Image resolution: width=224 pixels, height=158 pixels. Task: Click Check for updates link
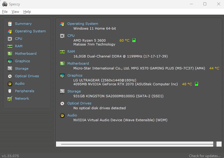point(205,156)
